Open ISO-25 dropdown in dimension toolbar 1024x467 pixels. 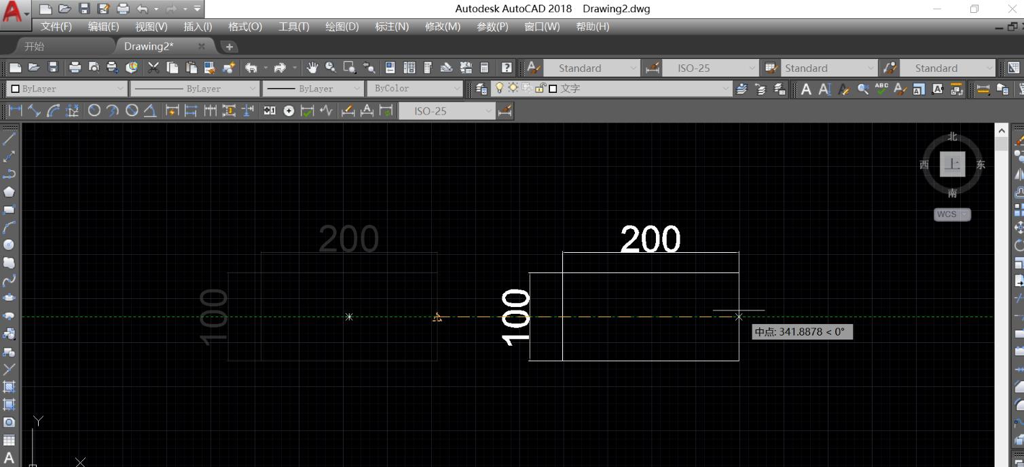coord(447,110)
